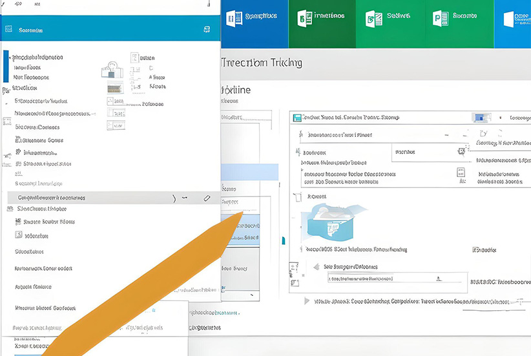The width and height of the screenshot is (531, 356).
Task: Click the blue Word-style tile icon in the top bar
Action: tap(234, 18)
